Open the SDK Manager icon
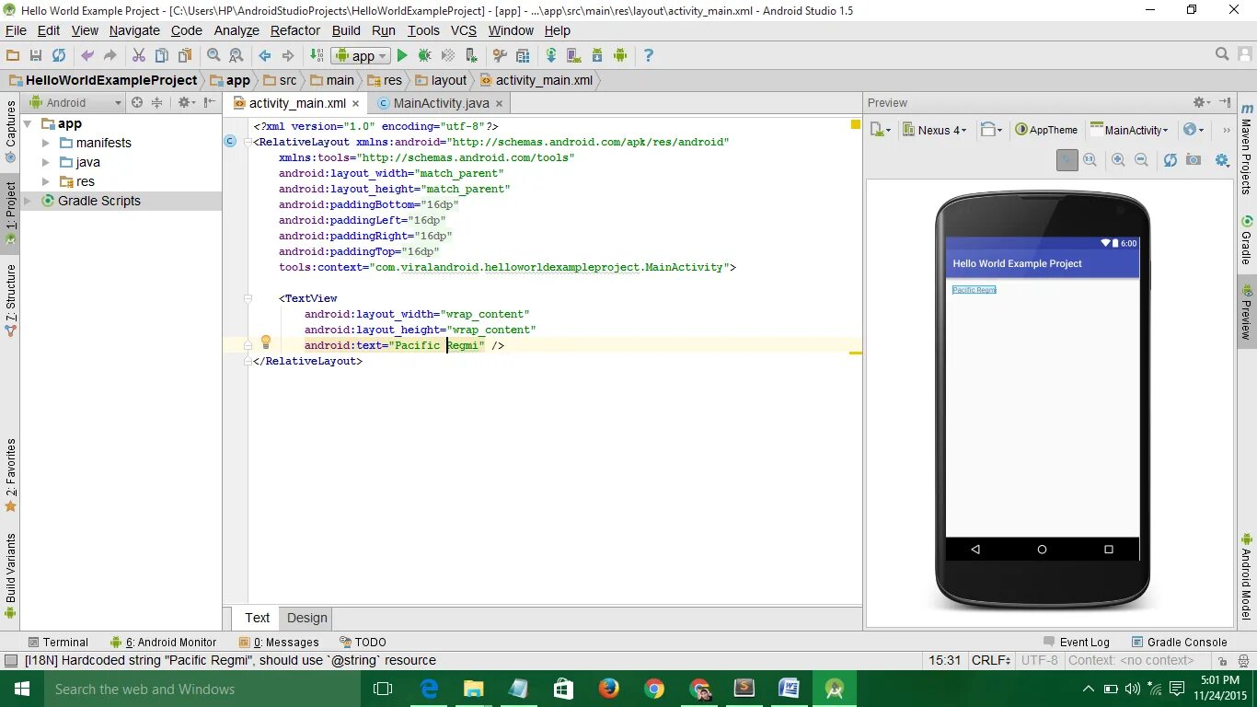The image size is (1257, 707). (x=597, y=55)
